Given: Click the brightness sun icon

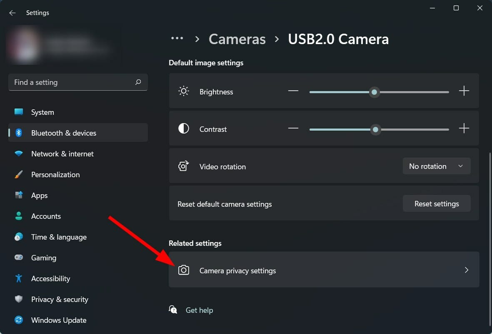Looking at the screenshot, I should click(183, 91).
